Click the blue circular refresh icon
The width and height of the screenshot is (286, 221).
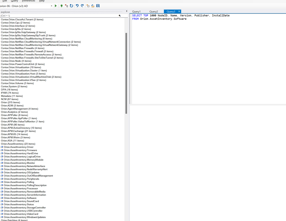point(71,6)
